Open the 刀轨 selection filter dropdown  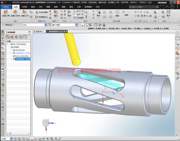pyautogui.click(x=46, y=25)
